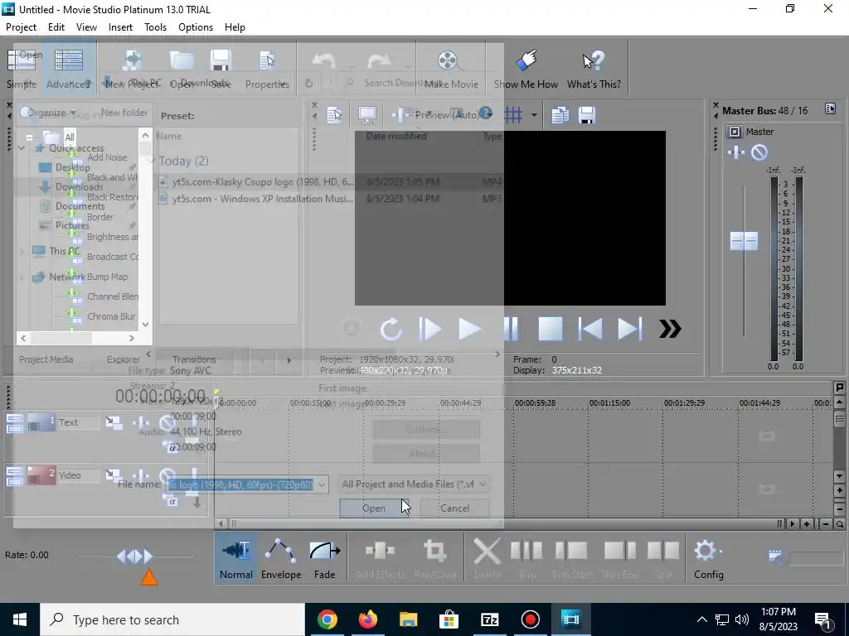The width and height of the screenshot is (849, 636).
Task: Mute the Video track
Action: [x=167, y=475]
